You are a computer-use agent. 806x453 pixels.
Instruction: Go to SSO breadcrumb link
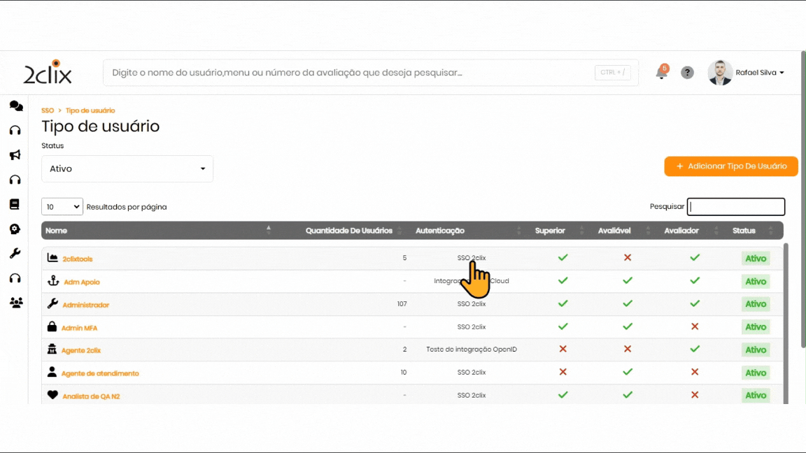[x=48, y=110]
